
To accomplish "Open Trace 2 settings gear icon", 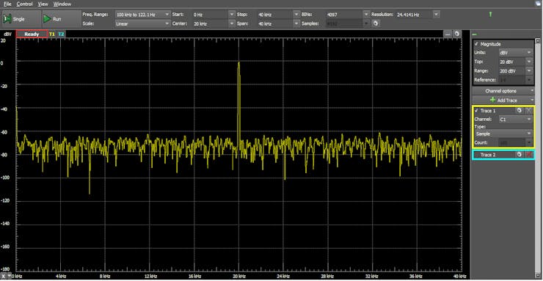I will [x=519, y=155].
